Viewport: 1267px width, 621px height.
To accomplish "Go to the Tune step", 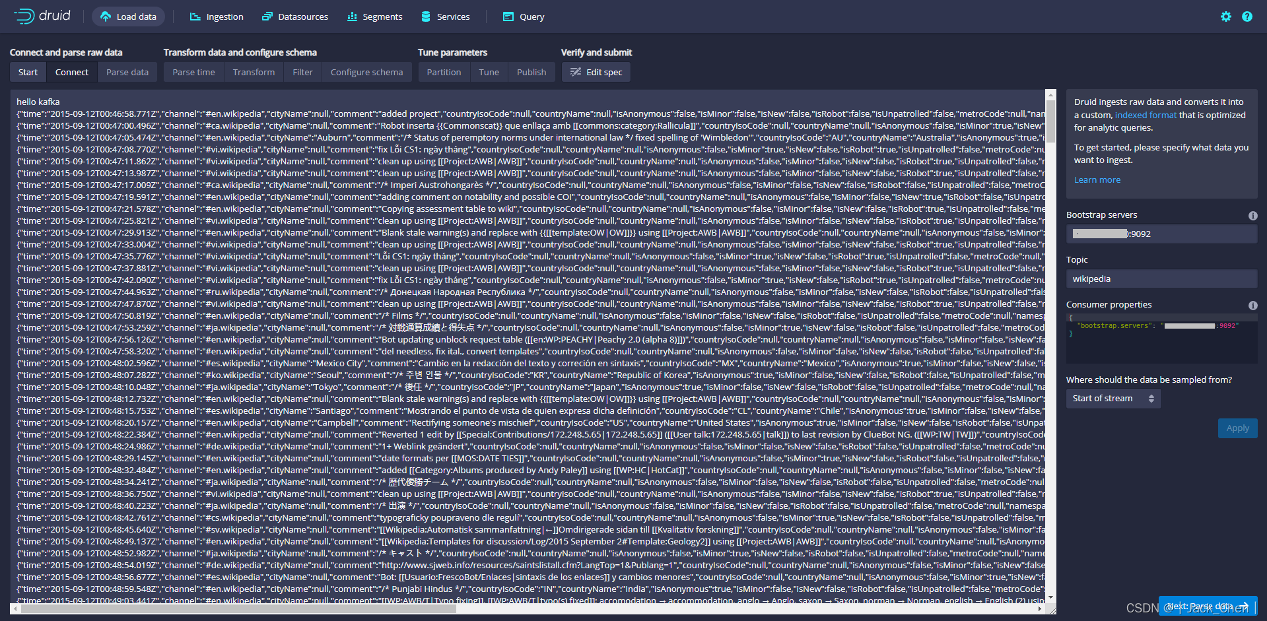I will coord(489,72).
